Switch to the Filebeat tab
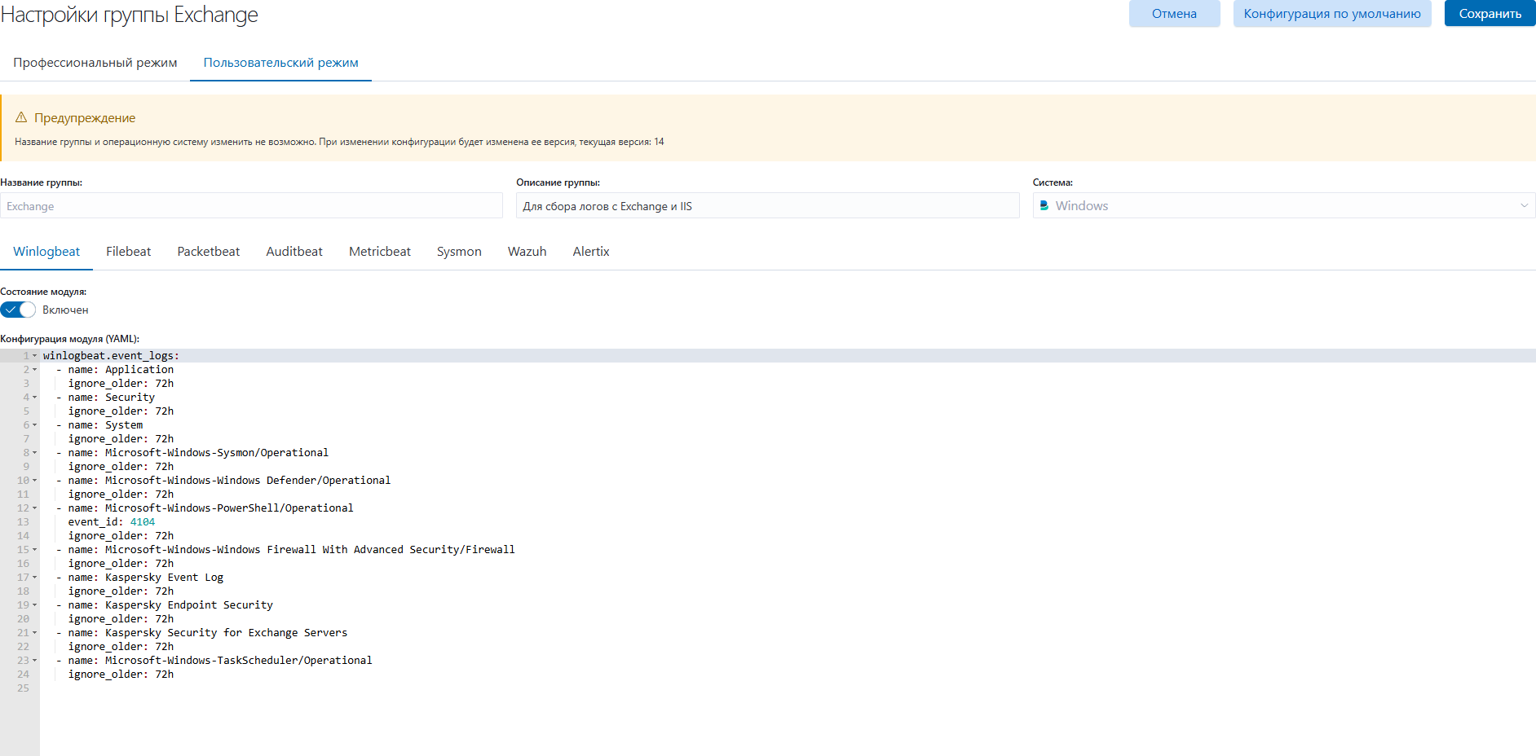This screenshot has height=756, width=1536. click(x=129, y=252)
